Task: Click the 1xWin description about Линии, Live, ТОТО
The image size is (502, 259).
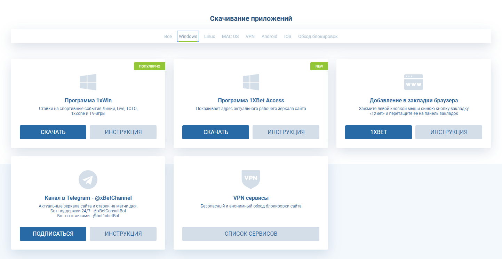Action: tap(88, 111)
